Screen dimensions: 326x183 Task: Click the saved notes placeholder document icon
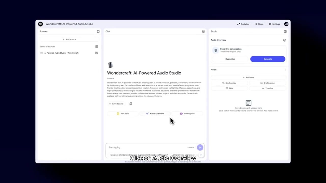click(249, 103)
